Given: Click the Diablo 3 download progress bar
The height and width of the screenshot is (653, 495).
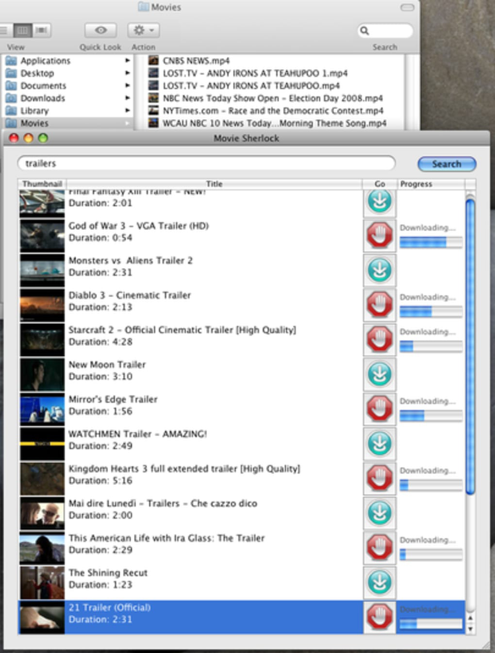Looking at the screenshot, I should pos(430,312).
